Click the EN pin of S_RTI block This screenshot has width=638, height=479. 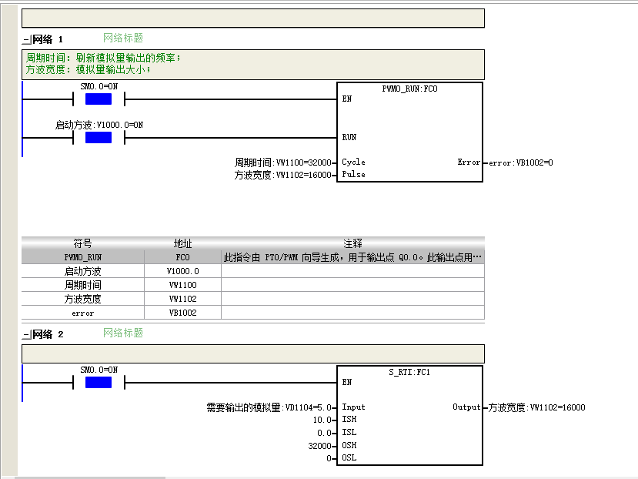pos(346,383)
